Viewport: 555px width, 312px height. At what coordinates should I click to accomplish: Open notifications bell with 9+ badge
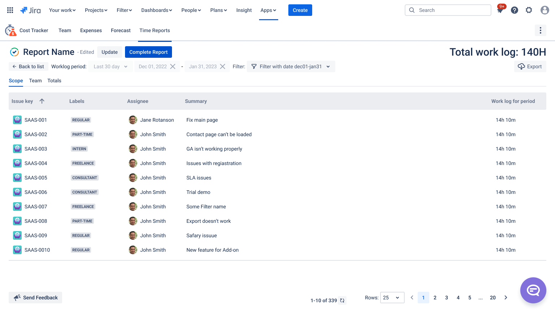[x=500, y=9]
